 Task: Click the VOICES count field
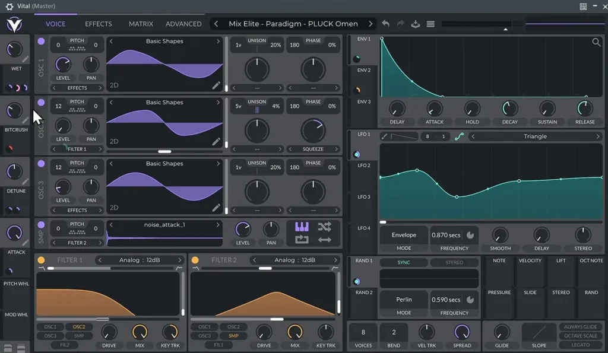[x=363, y=332]
